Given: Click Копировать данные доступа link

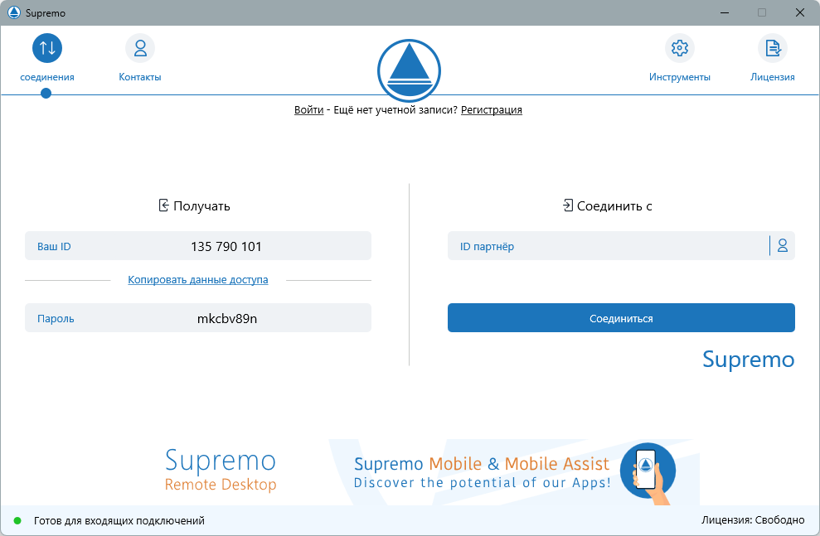Looking at the screenshot, I should (x=198, y=279).
